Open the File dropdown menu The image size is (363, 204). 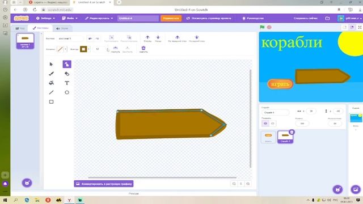point(70,18)
